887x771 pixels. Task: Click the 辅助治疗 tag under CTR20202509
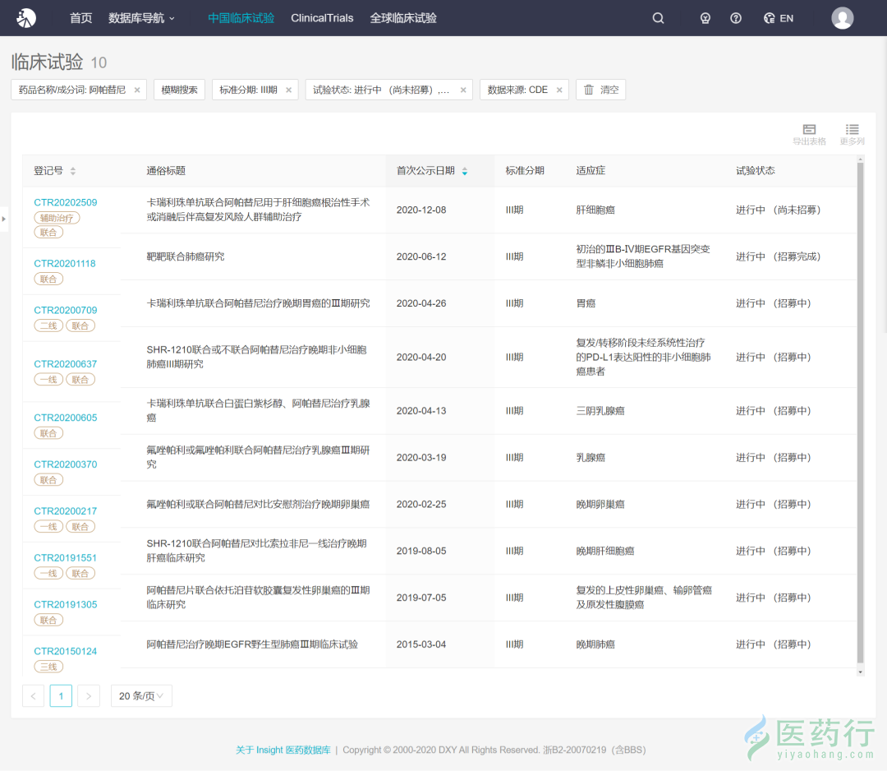click(57, 218)
